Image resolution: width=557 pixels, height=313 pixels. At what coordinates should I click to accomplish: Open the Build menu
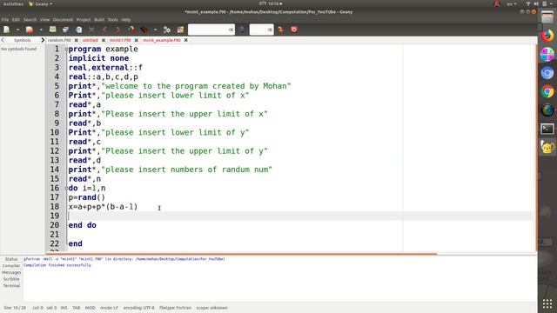[99, 20]
